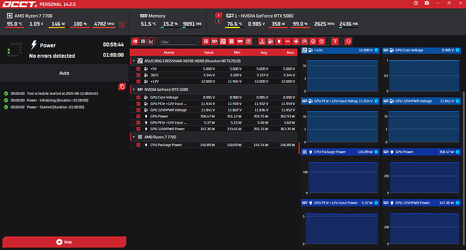Screen dimensions: 466x250
Task: Click the Memory 9891 MB usage readout
Action: (192, 24)
